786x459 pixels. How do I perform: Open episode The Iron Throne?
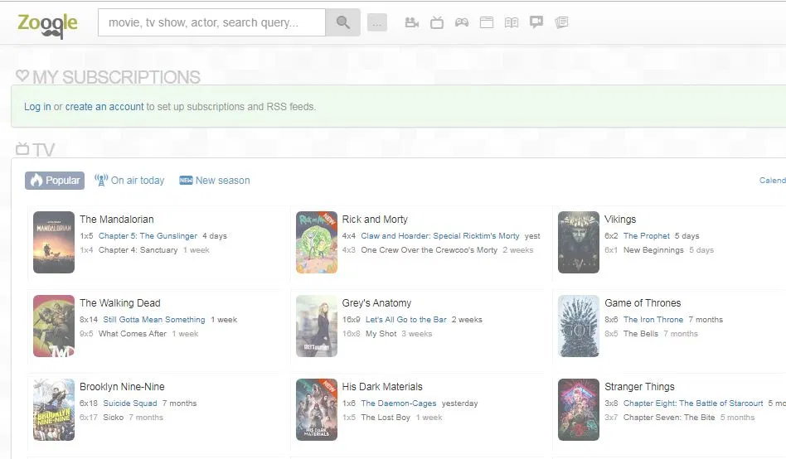(x=653, y=320)
